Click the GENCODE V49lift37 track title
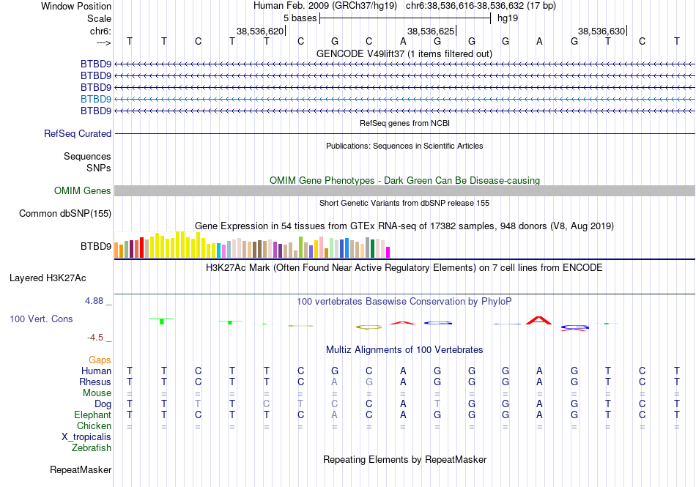 click(x=404, y=53)
